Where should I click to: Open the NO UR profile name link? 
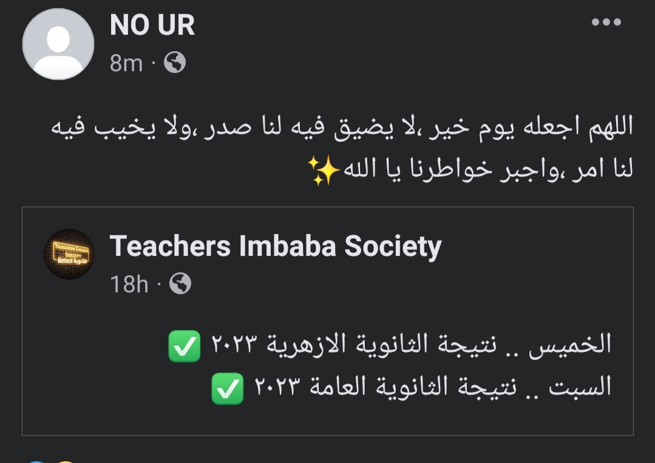(152, 26)
